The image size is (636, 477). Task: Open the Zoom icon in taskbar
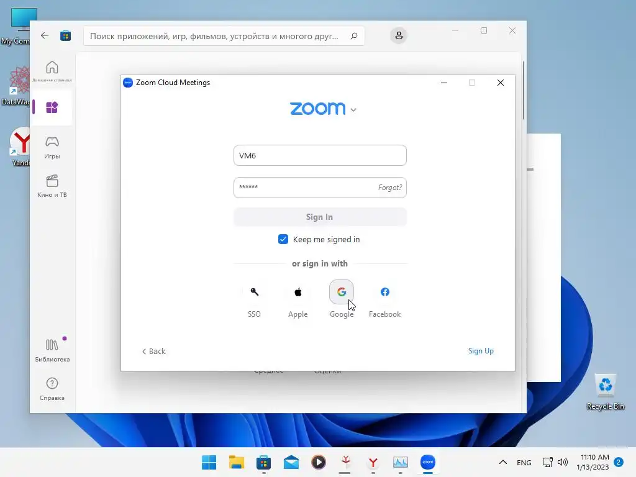(x=428, y=462)
